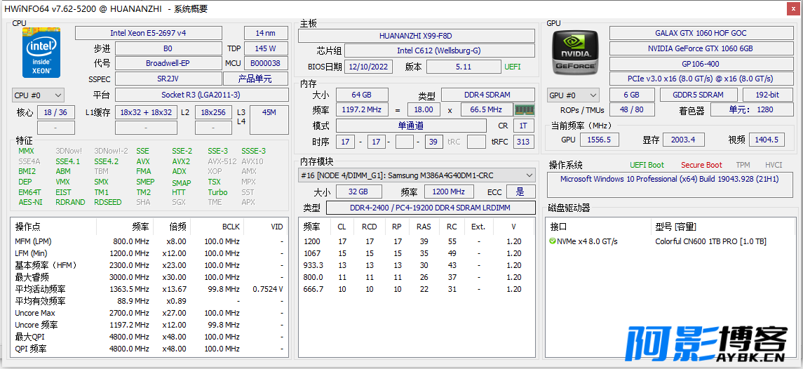Click the green NVMe drive status icon
The image size is (803, 369).
tap(552, 241)
